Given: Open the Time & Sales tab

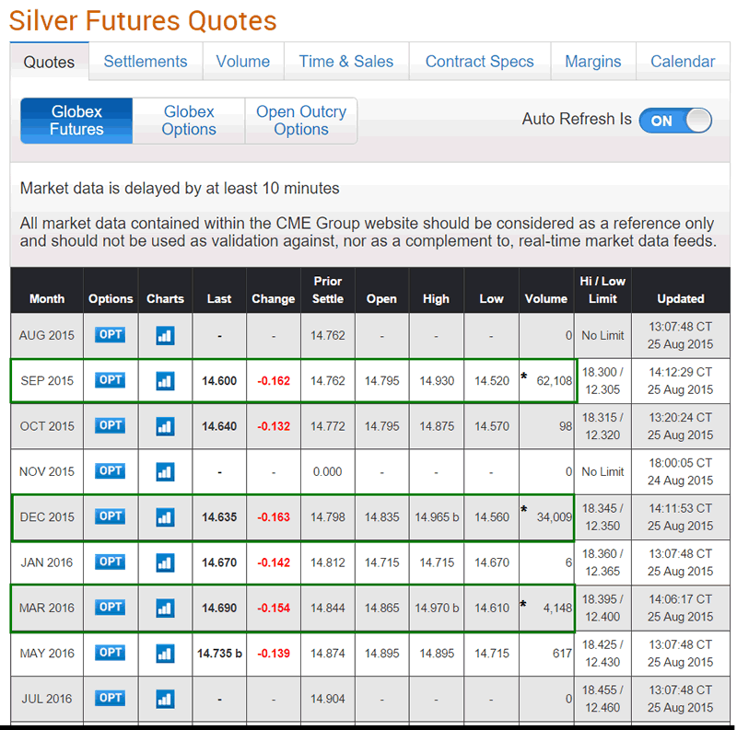Looking at the screenshot, I should point(346,62).
